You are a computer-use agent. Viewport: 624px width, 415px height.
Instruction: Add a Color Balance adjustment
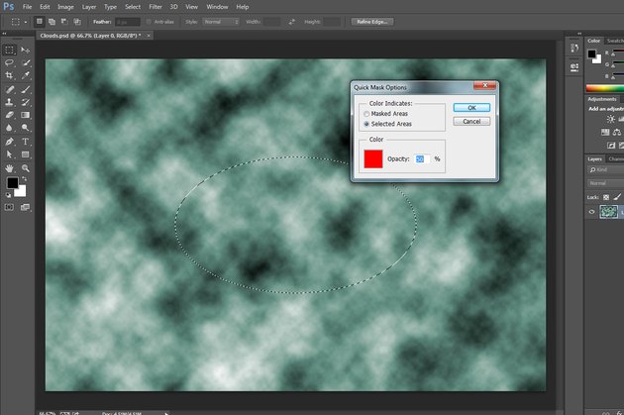[x=616, y=132]
